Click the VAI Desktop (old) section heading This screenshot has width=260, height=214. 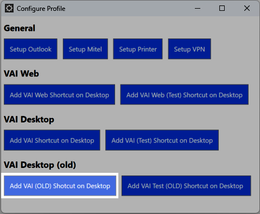point(40,165)
